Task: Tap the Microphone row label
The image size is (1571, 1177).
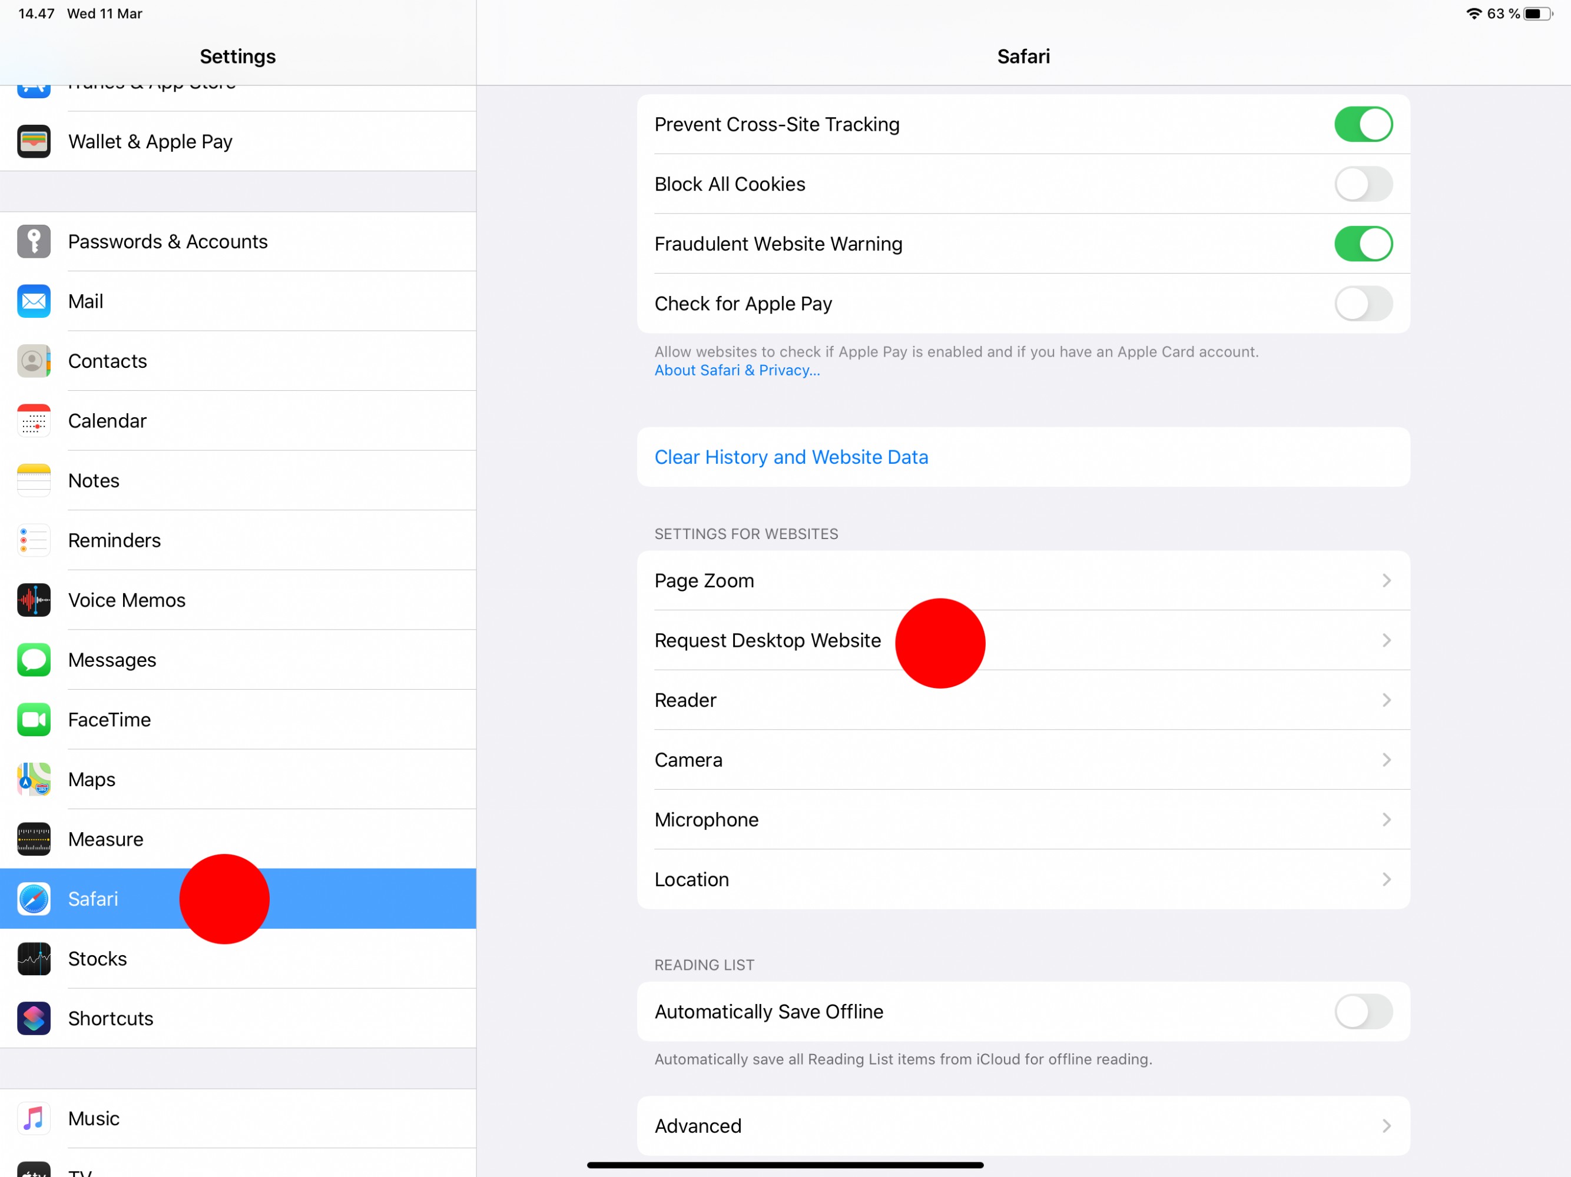Action: pyautogui.click(x=706, y=819)
